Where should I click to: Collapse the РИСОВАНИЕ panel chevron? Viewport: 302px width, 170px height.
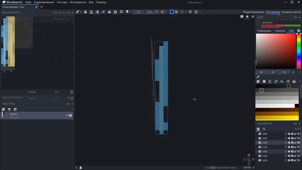pos(72,13)
